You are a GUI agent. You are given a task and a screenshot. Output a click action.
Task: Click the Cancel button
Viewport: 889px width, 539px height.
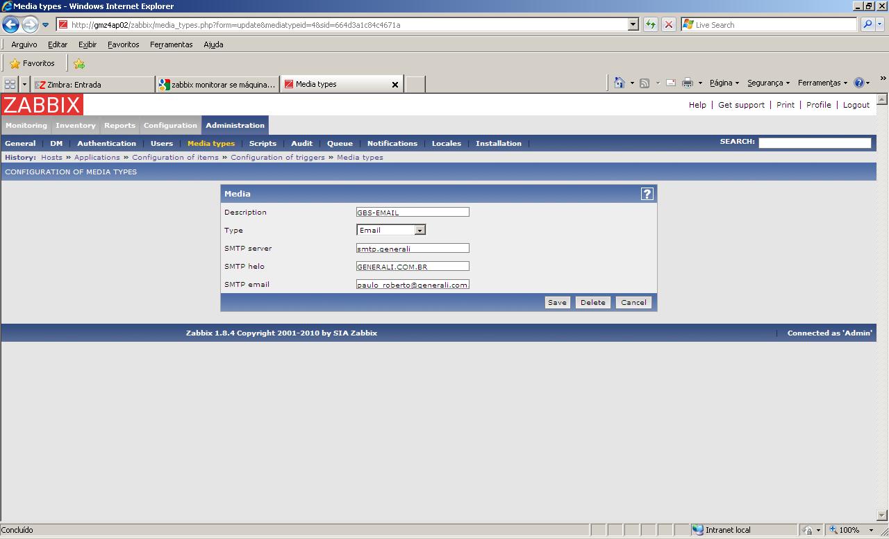(633, 302)
